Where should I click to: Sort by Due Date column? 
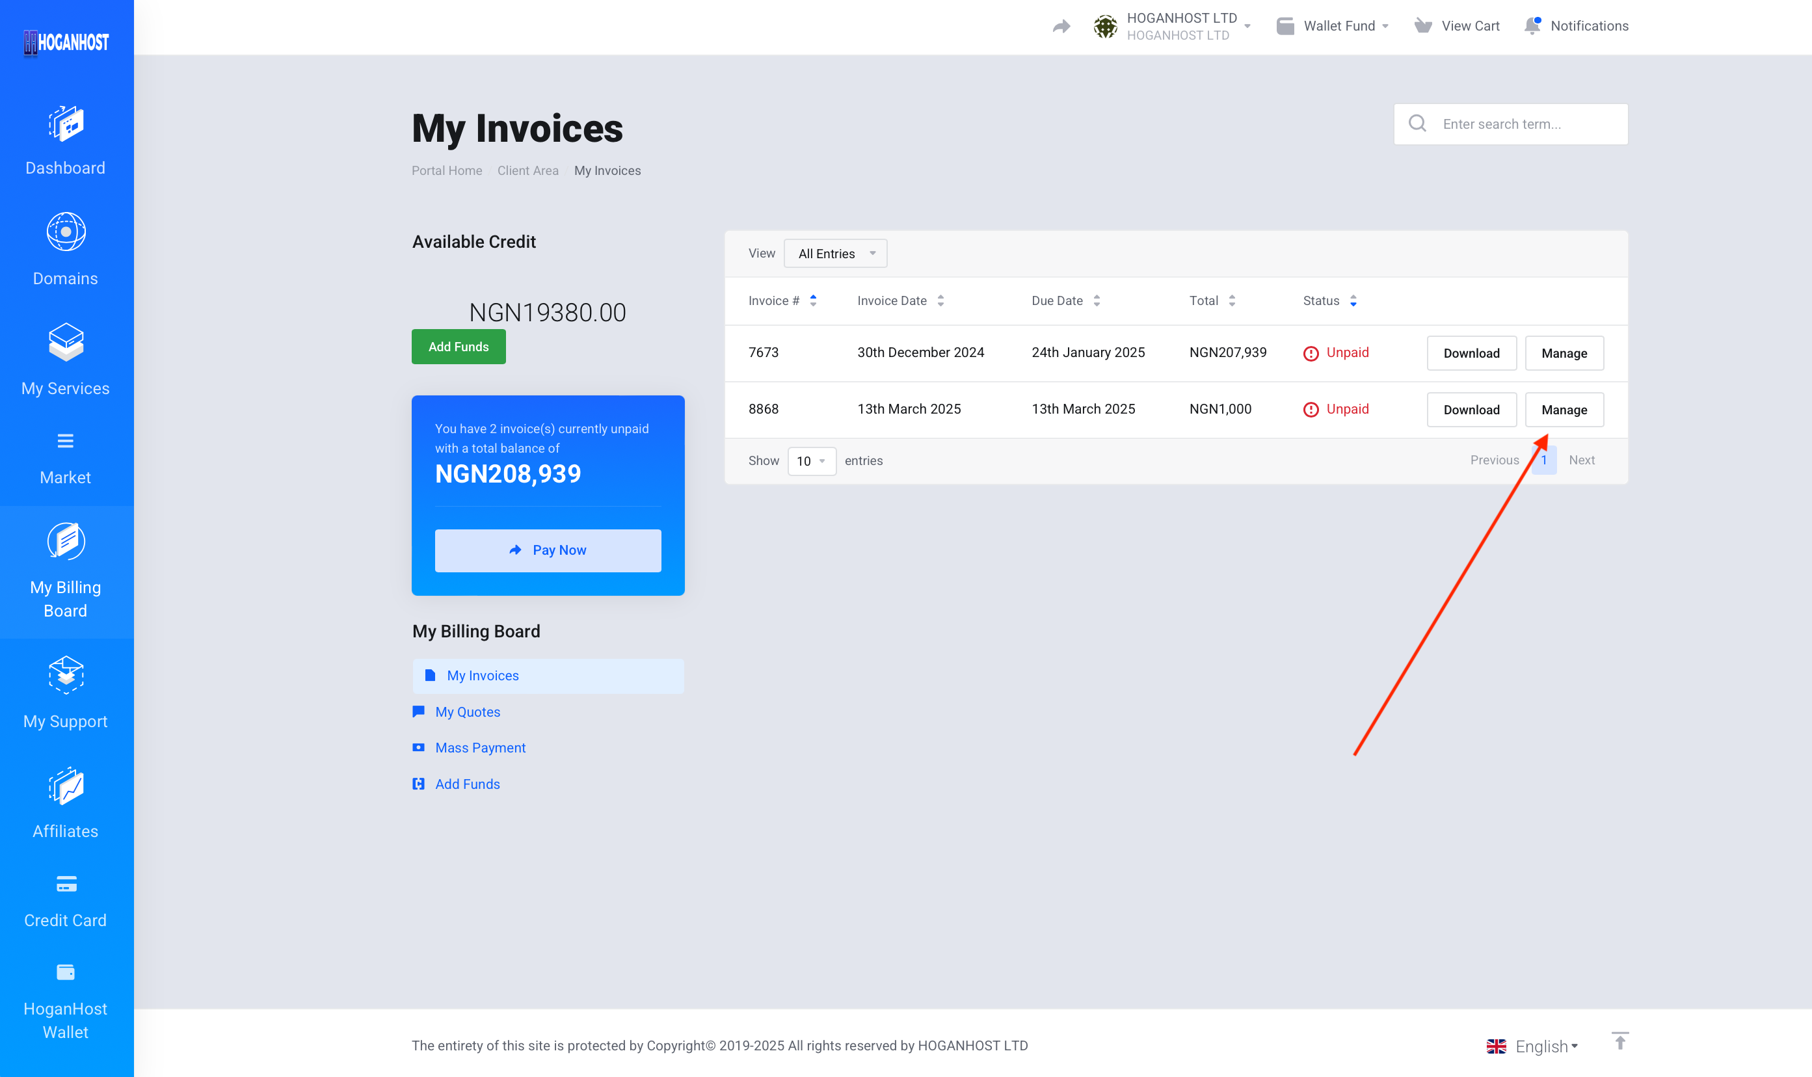1066,300
